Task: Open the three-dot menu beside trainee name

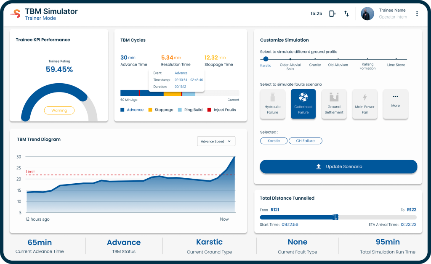Action: (x=417, y=13)
